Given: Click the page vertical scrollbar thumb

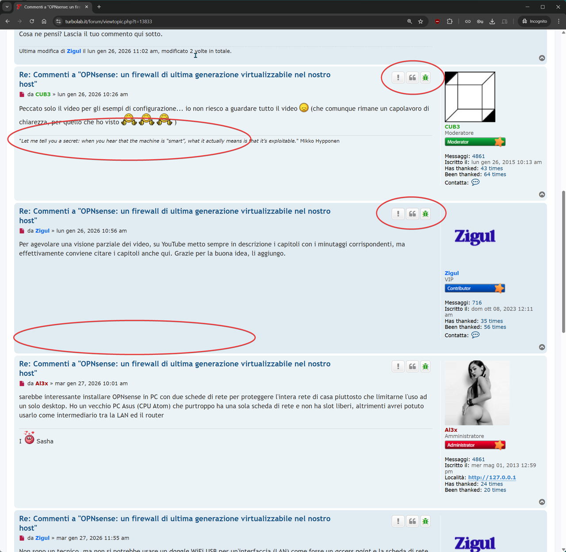Looking at the screenshot, I should tap(563, 262).
